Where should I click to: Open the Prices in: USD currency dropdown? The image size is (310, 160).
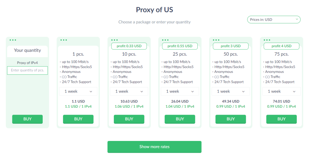tap(274, 20)
